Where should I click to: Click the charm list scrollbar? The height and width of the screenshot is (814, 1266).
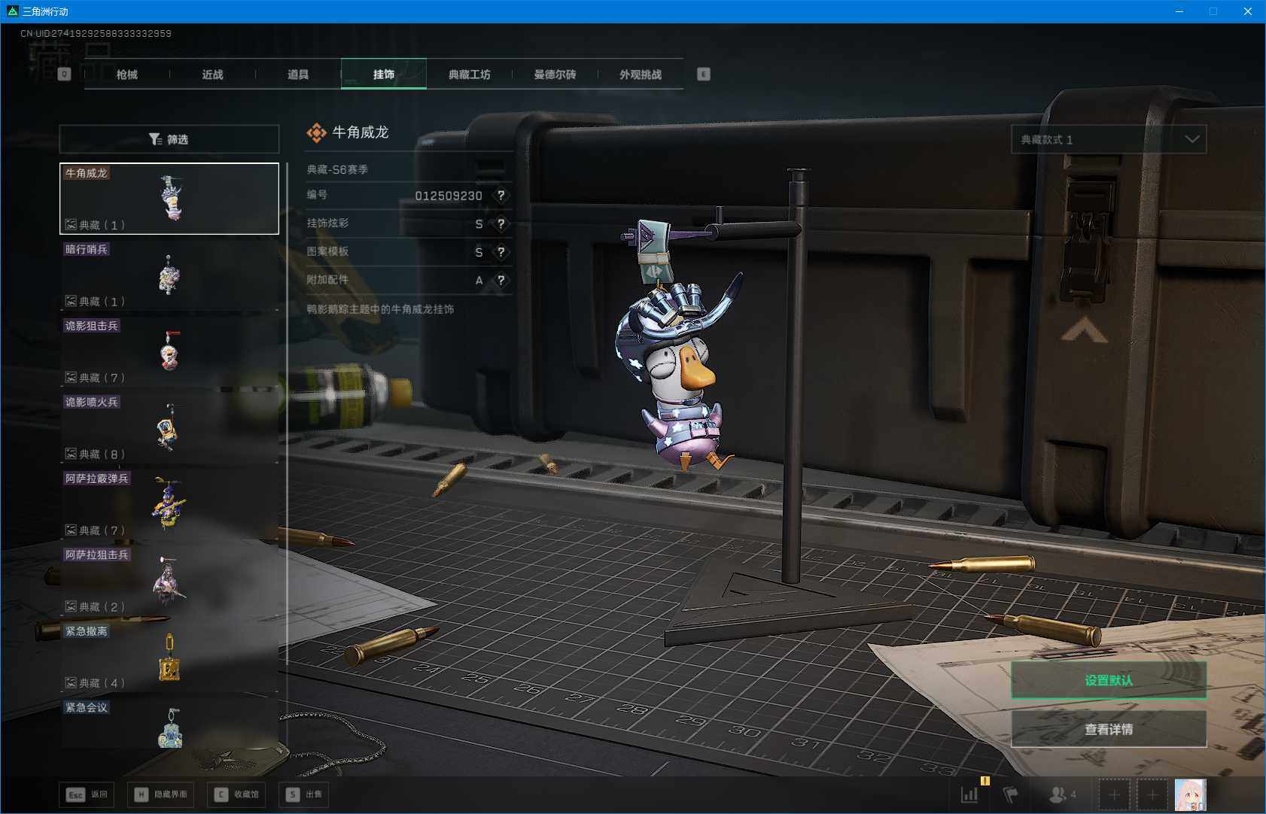pyautogui.click(x=287, y=414)
